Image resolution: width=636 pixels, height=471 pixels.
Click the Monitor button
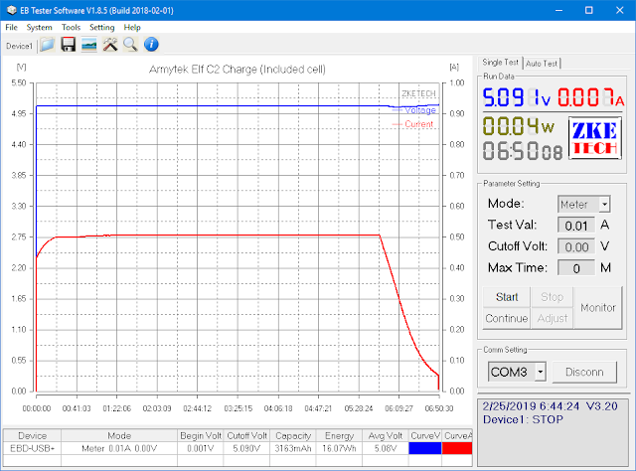pyautogui.click(x=598, y=307)
